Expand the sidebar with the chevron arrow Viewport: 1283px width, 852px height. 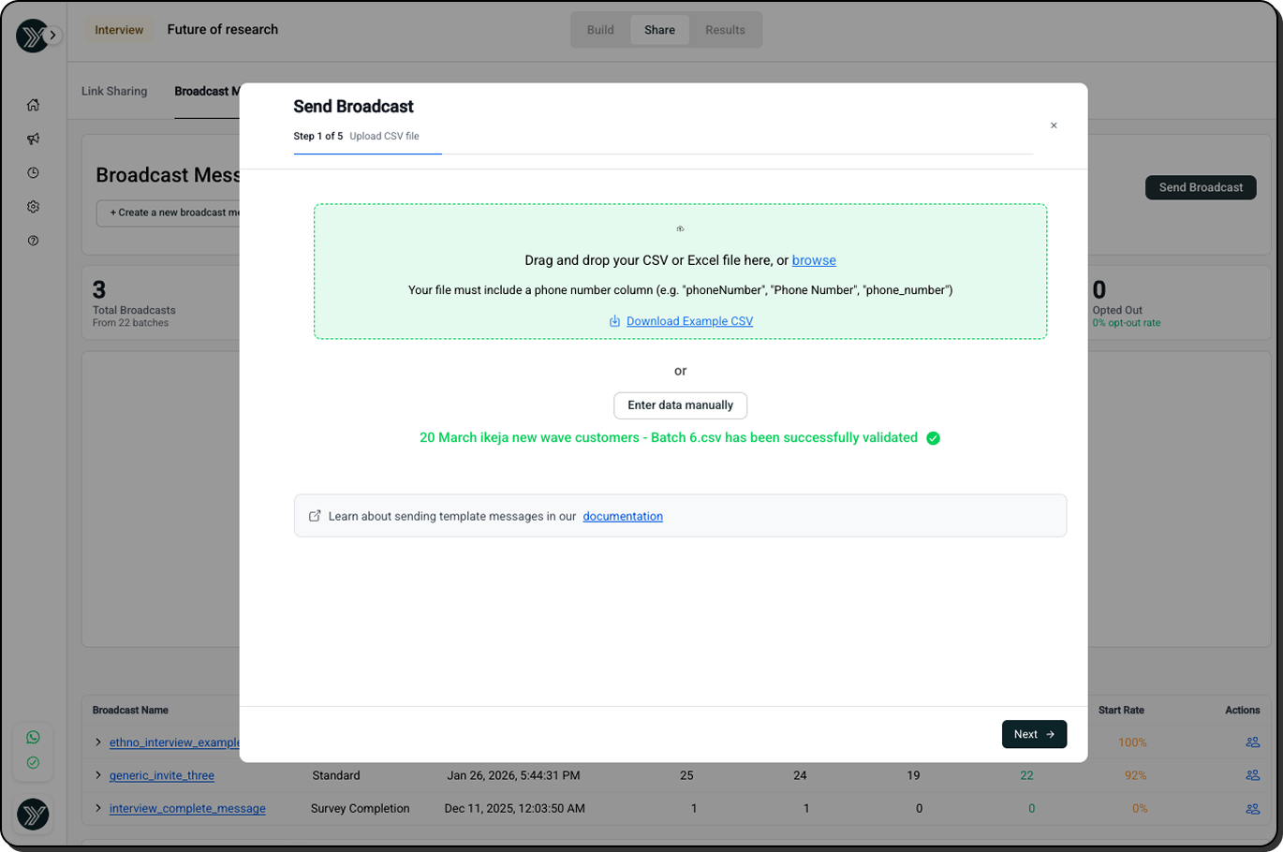[53, 36]
